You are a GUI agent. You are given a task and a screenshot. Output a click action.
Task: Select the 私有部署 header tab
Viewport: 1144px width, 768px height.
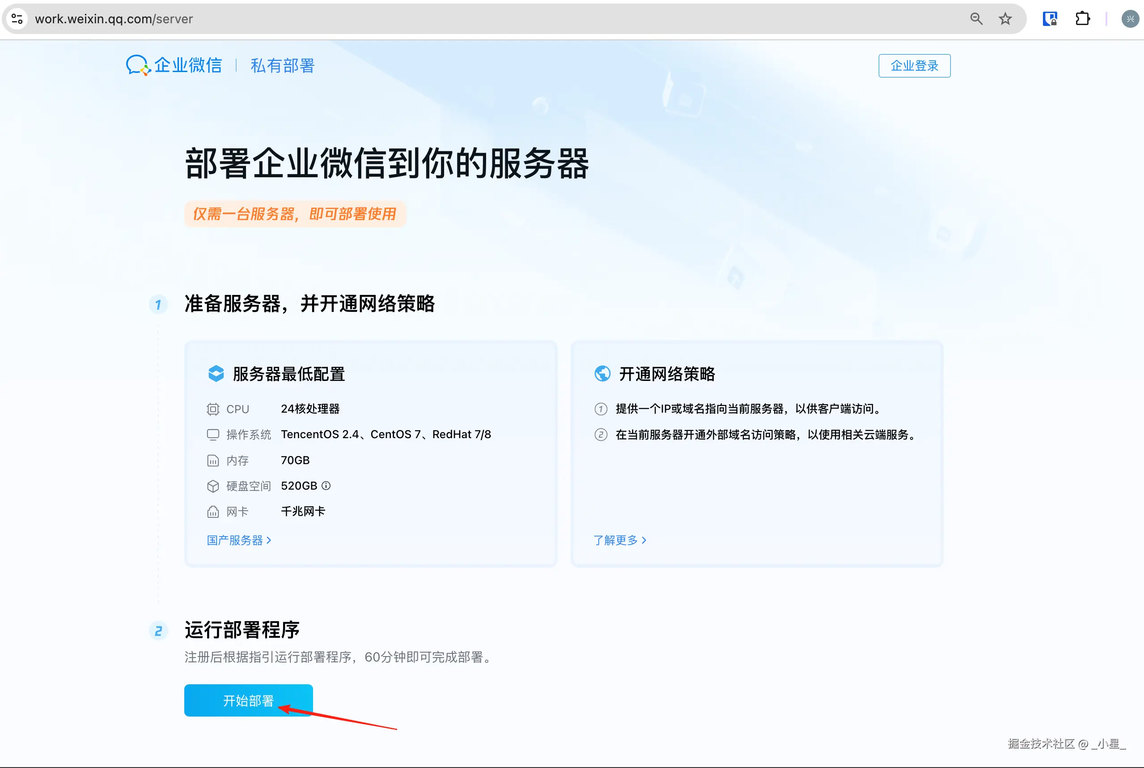(282, 66)
